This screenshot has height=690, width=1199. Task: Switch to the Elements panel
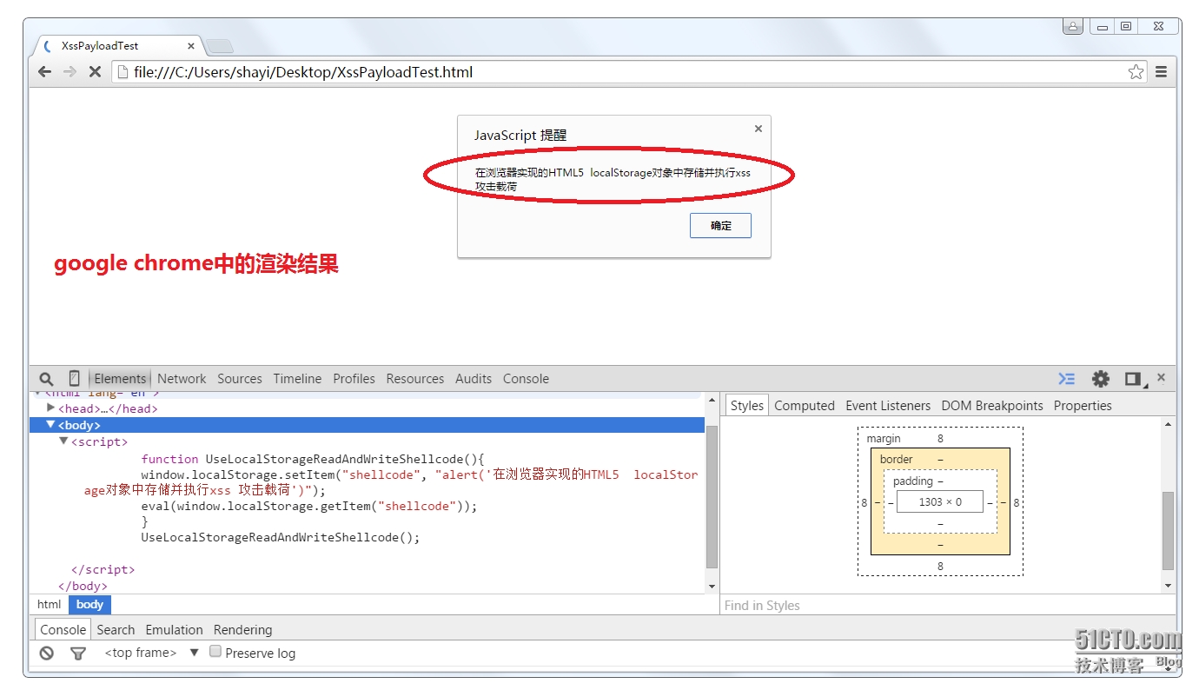(120, 379)
